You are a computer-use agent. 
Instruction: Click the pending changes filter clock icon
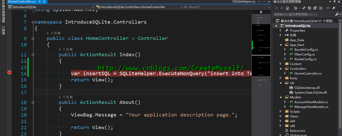click(295, 8)
